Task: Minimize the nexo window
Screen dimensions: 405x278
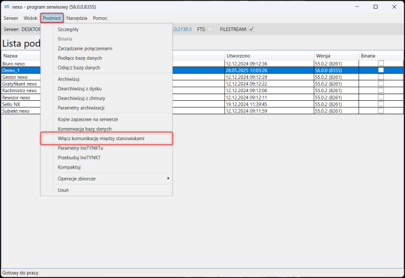Action: [357, 7]
